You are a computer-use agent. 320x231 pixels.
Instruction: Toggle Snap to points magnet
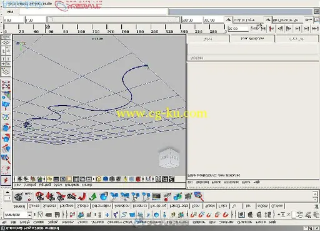coord(209,215)
